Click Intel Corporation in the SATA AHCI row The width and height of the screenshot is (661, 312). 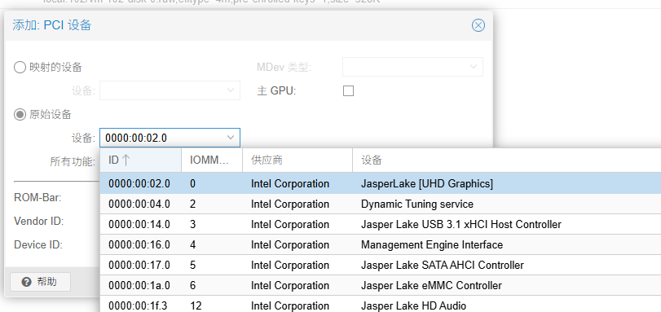coord(290,265)
